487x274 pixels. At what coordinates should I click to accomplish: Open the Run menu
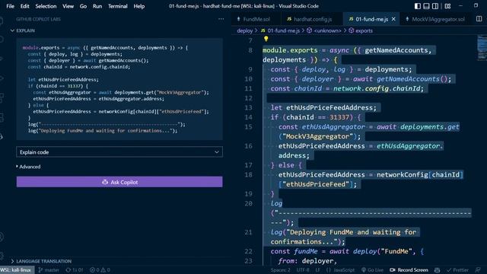(x=97, y=6)
